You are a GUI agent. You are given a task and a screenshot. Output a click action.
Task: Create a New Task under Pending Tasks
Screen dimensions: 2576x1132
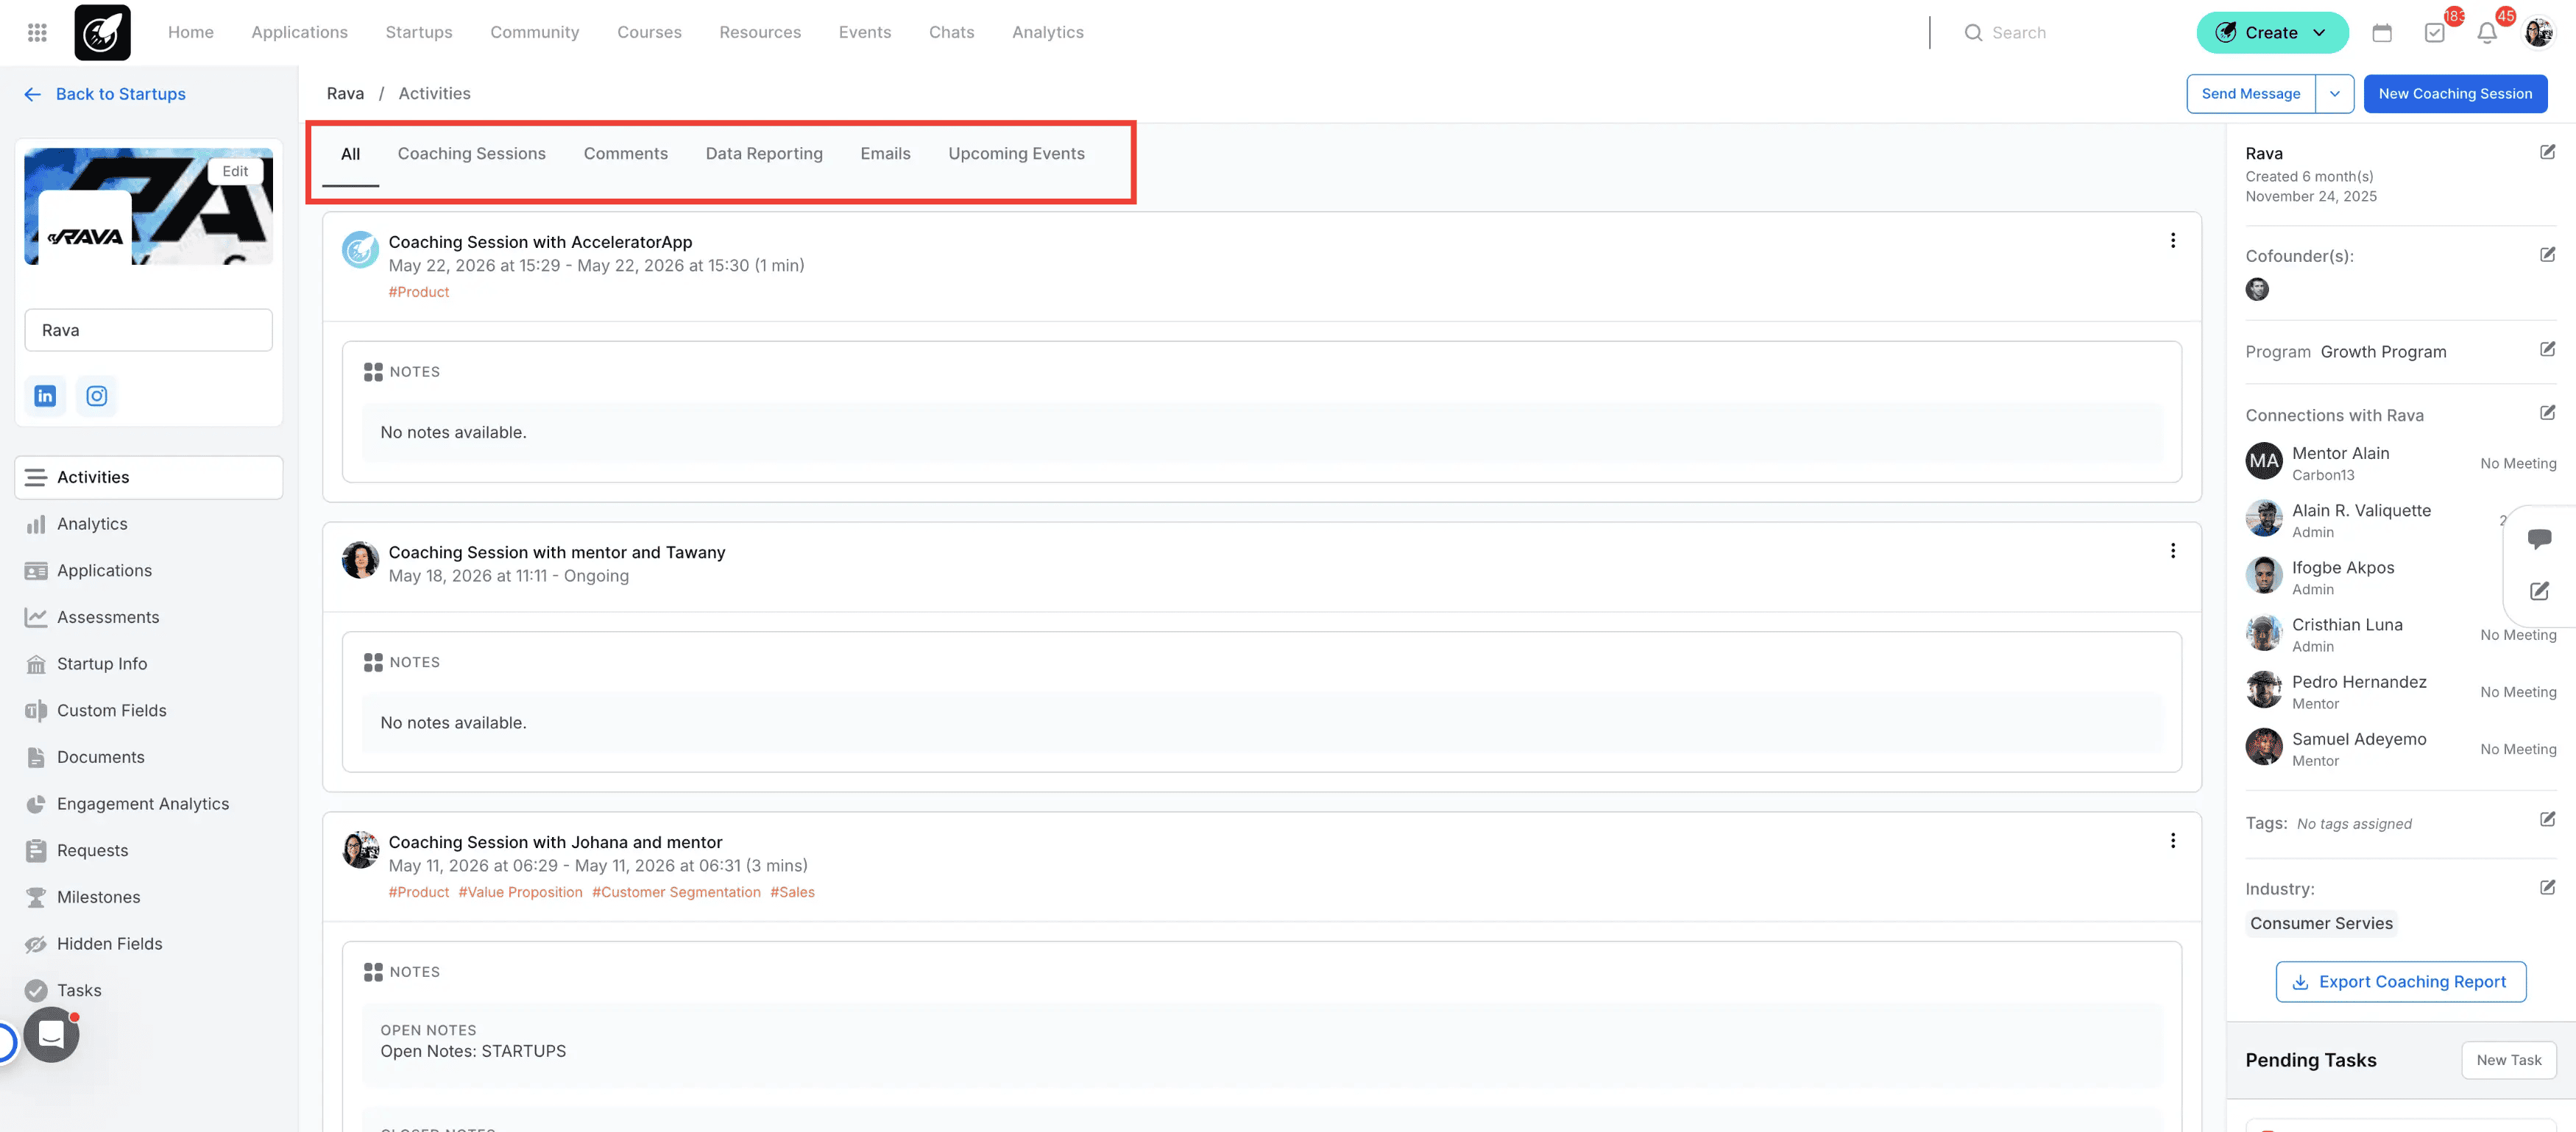click(x=2508, y=1060)
